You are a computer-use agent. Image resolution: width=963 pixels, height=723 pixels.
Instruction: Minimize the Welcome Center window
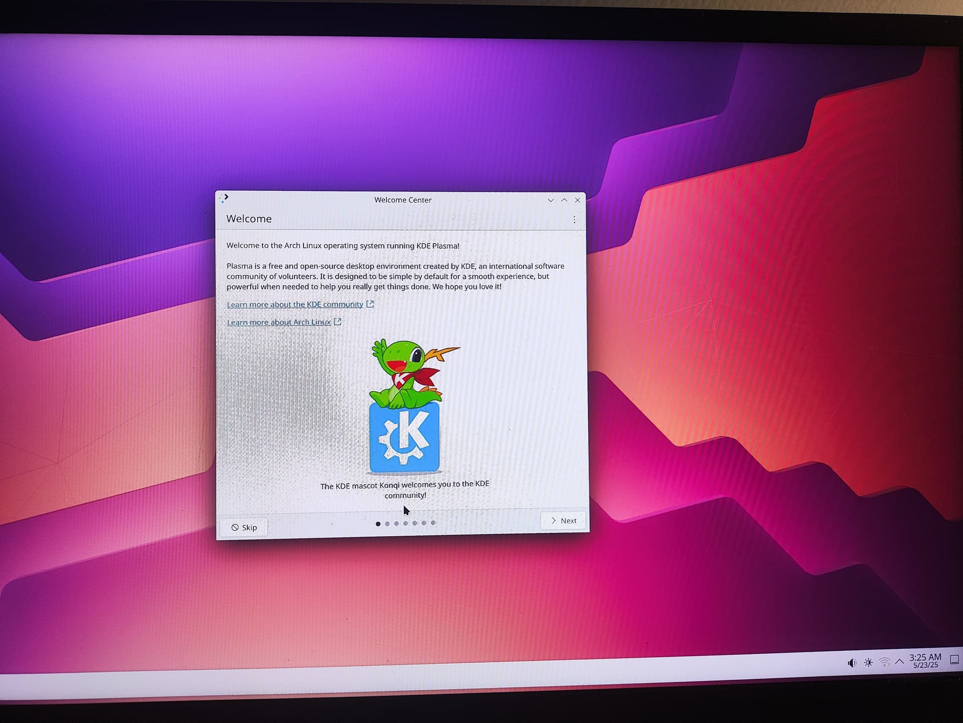551,200
